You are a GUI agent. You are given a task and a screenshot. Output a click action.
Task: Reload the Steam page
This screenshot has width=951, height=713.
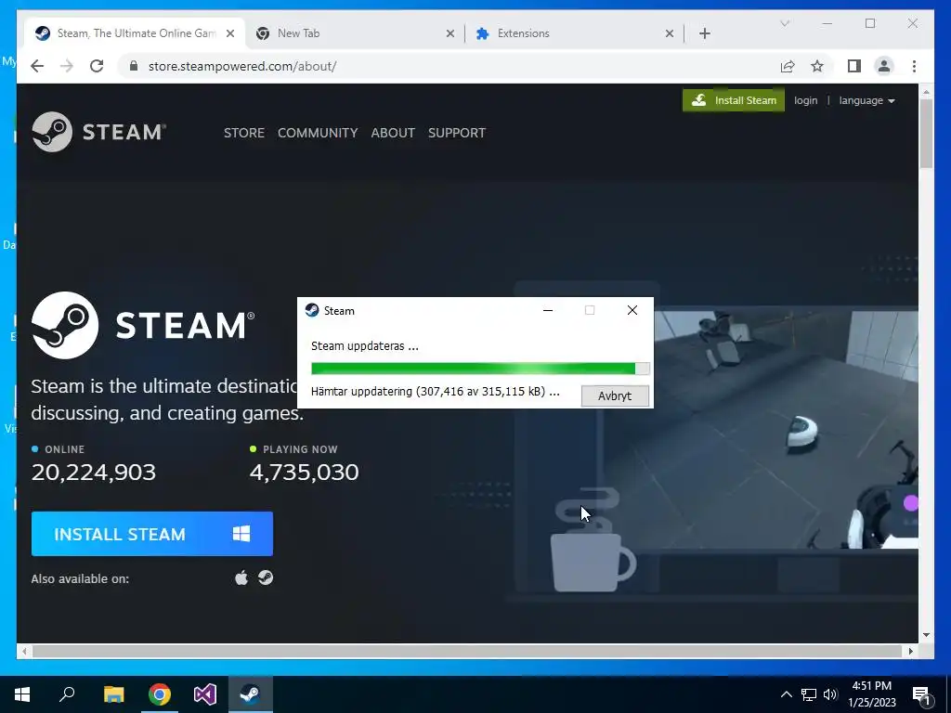pyautogui.click(x=97, y=66)
